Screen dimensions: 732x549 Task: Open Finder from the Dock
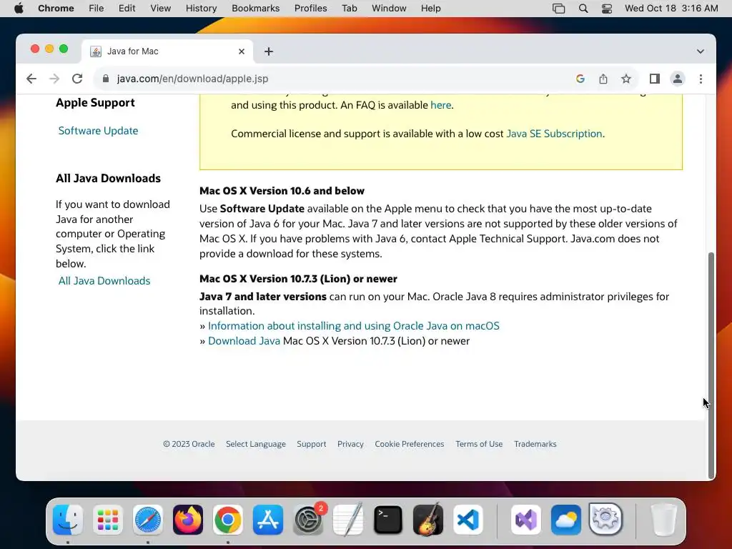click(x=68, y=520)
